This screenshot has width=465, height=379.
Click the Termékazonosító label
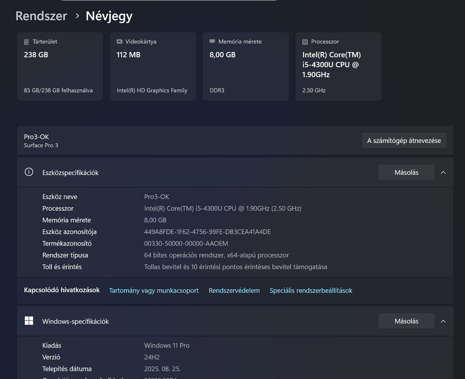point(67,243)
